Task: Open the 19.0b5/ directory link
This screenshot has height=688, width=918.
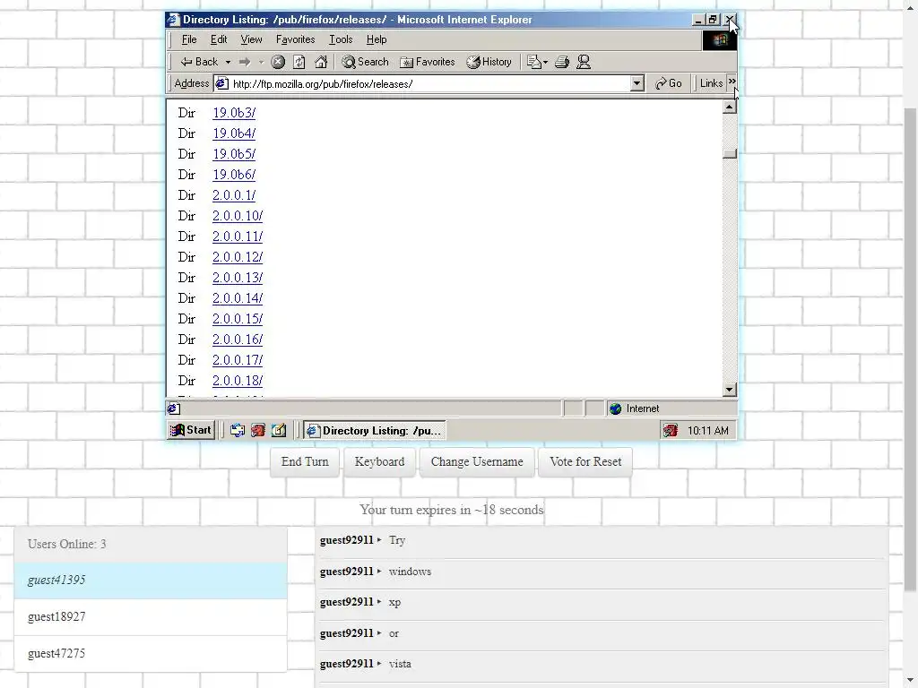Action: pos(234,154)
